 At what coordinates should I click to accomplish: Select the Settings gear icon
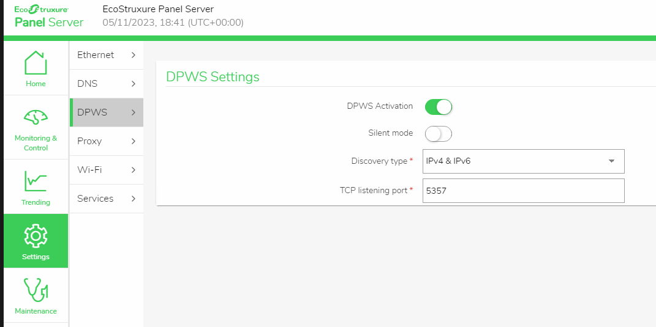click(x=36, y=236)
